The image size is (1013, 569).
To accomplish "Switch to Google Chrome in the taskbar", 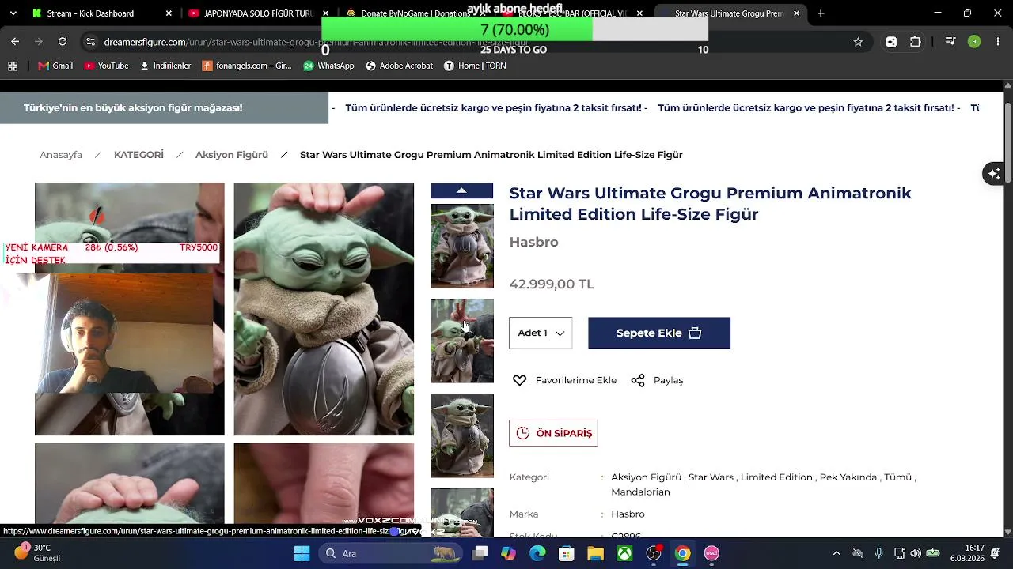I will coord(682,553).
